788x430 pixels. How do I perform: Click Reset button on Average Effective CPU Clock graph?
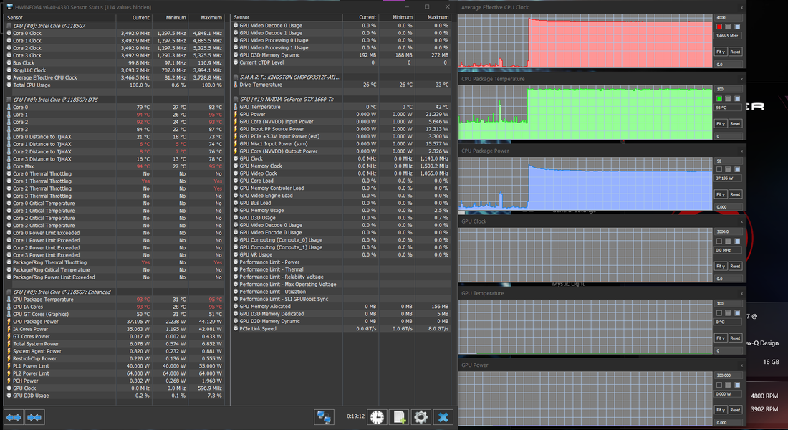click(735, 52)
